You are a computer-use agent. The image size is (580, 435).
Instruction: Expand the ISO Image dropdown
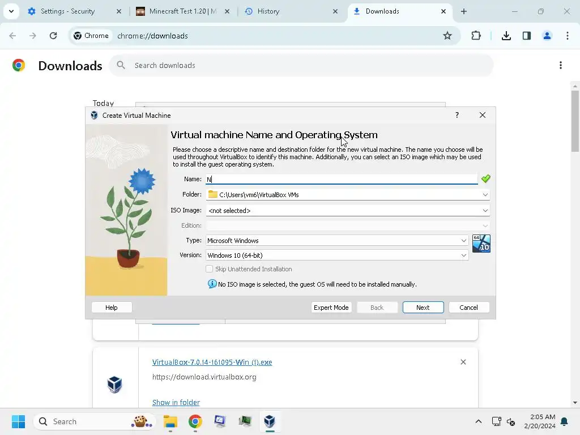coord(485,211)
